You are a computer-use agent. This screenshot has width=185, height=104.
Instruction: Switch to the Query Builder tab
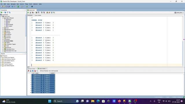coord(38,15)
